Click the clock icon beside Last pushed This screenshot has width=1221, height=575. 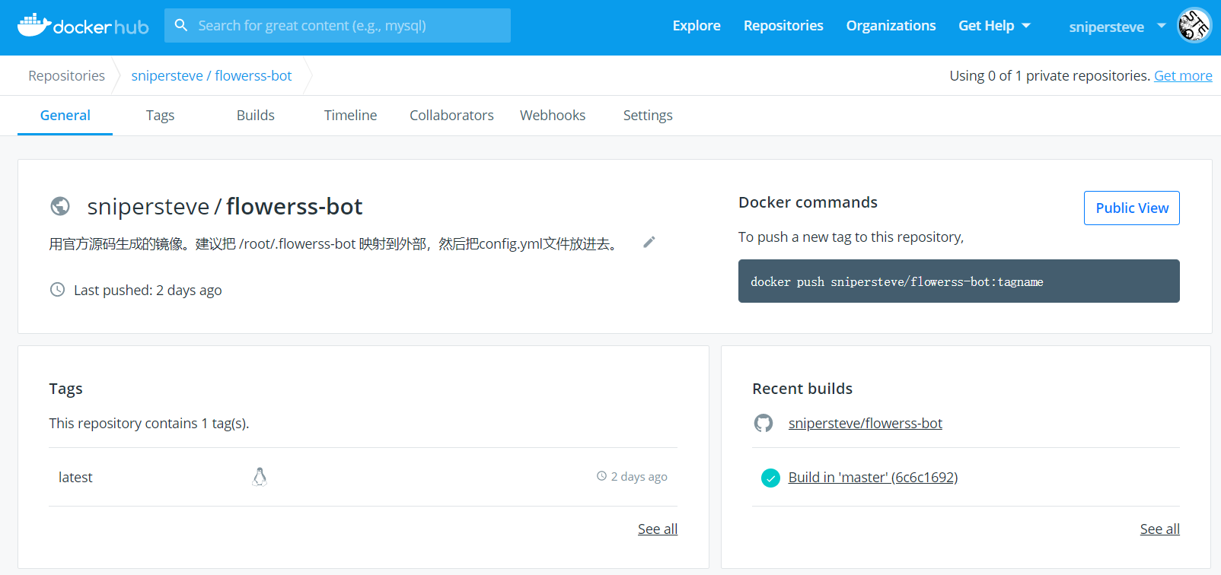[x=57, y=290]
